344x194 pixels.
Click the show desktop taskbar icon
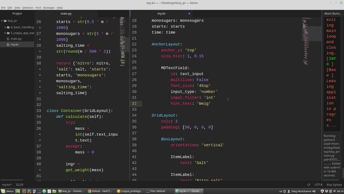(18, 191)
